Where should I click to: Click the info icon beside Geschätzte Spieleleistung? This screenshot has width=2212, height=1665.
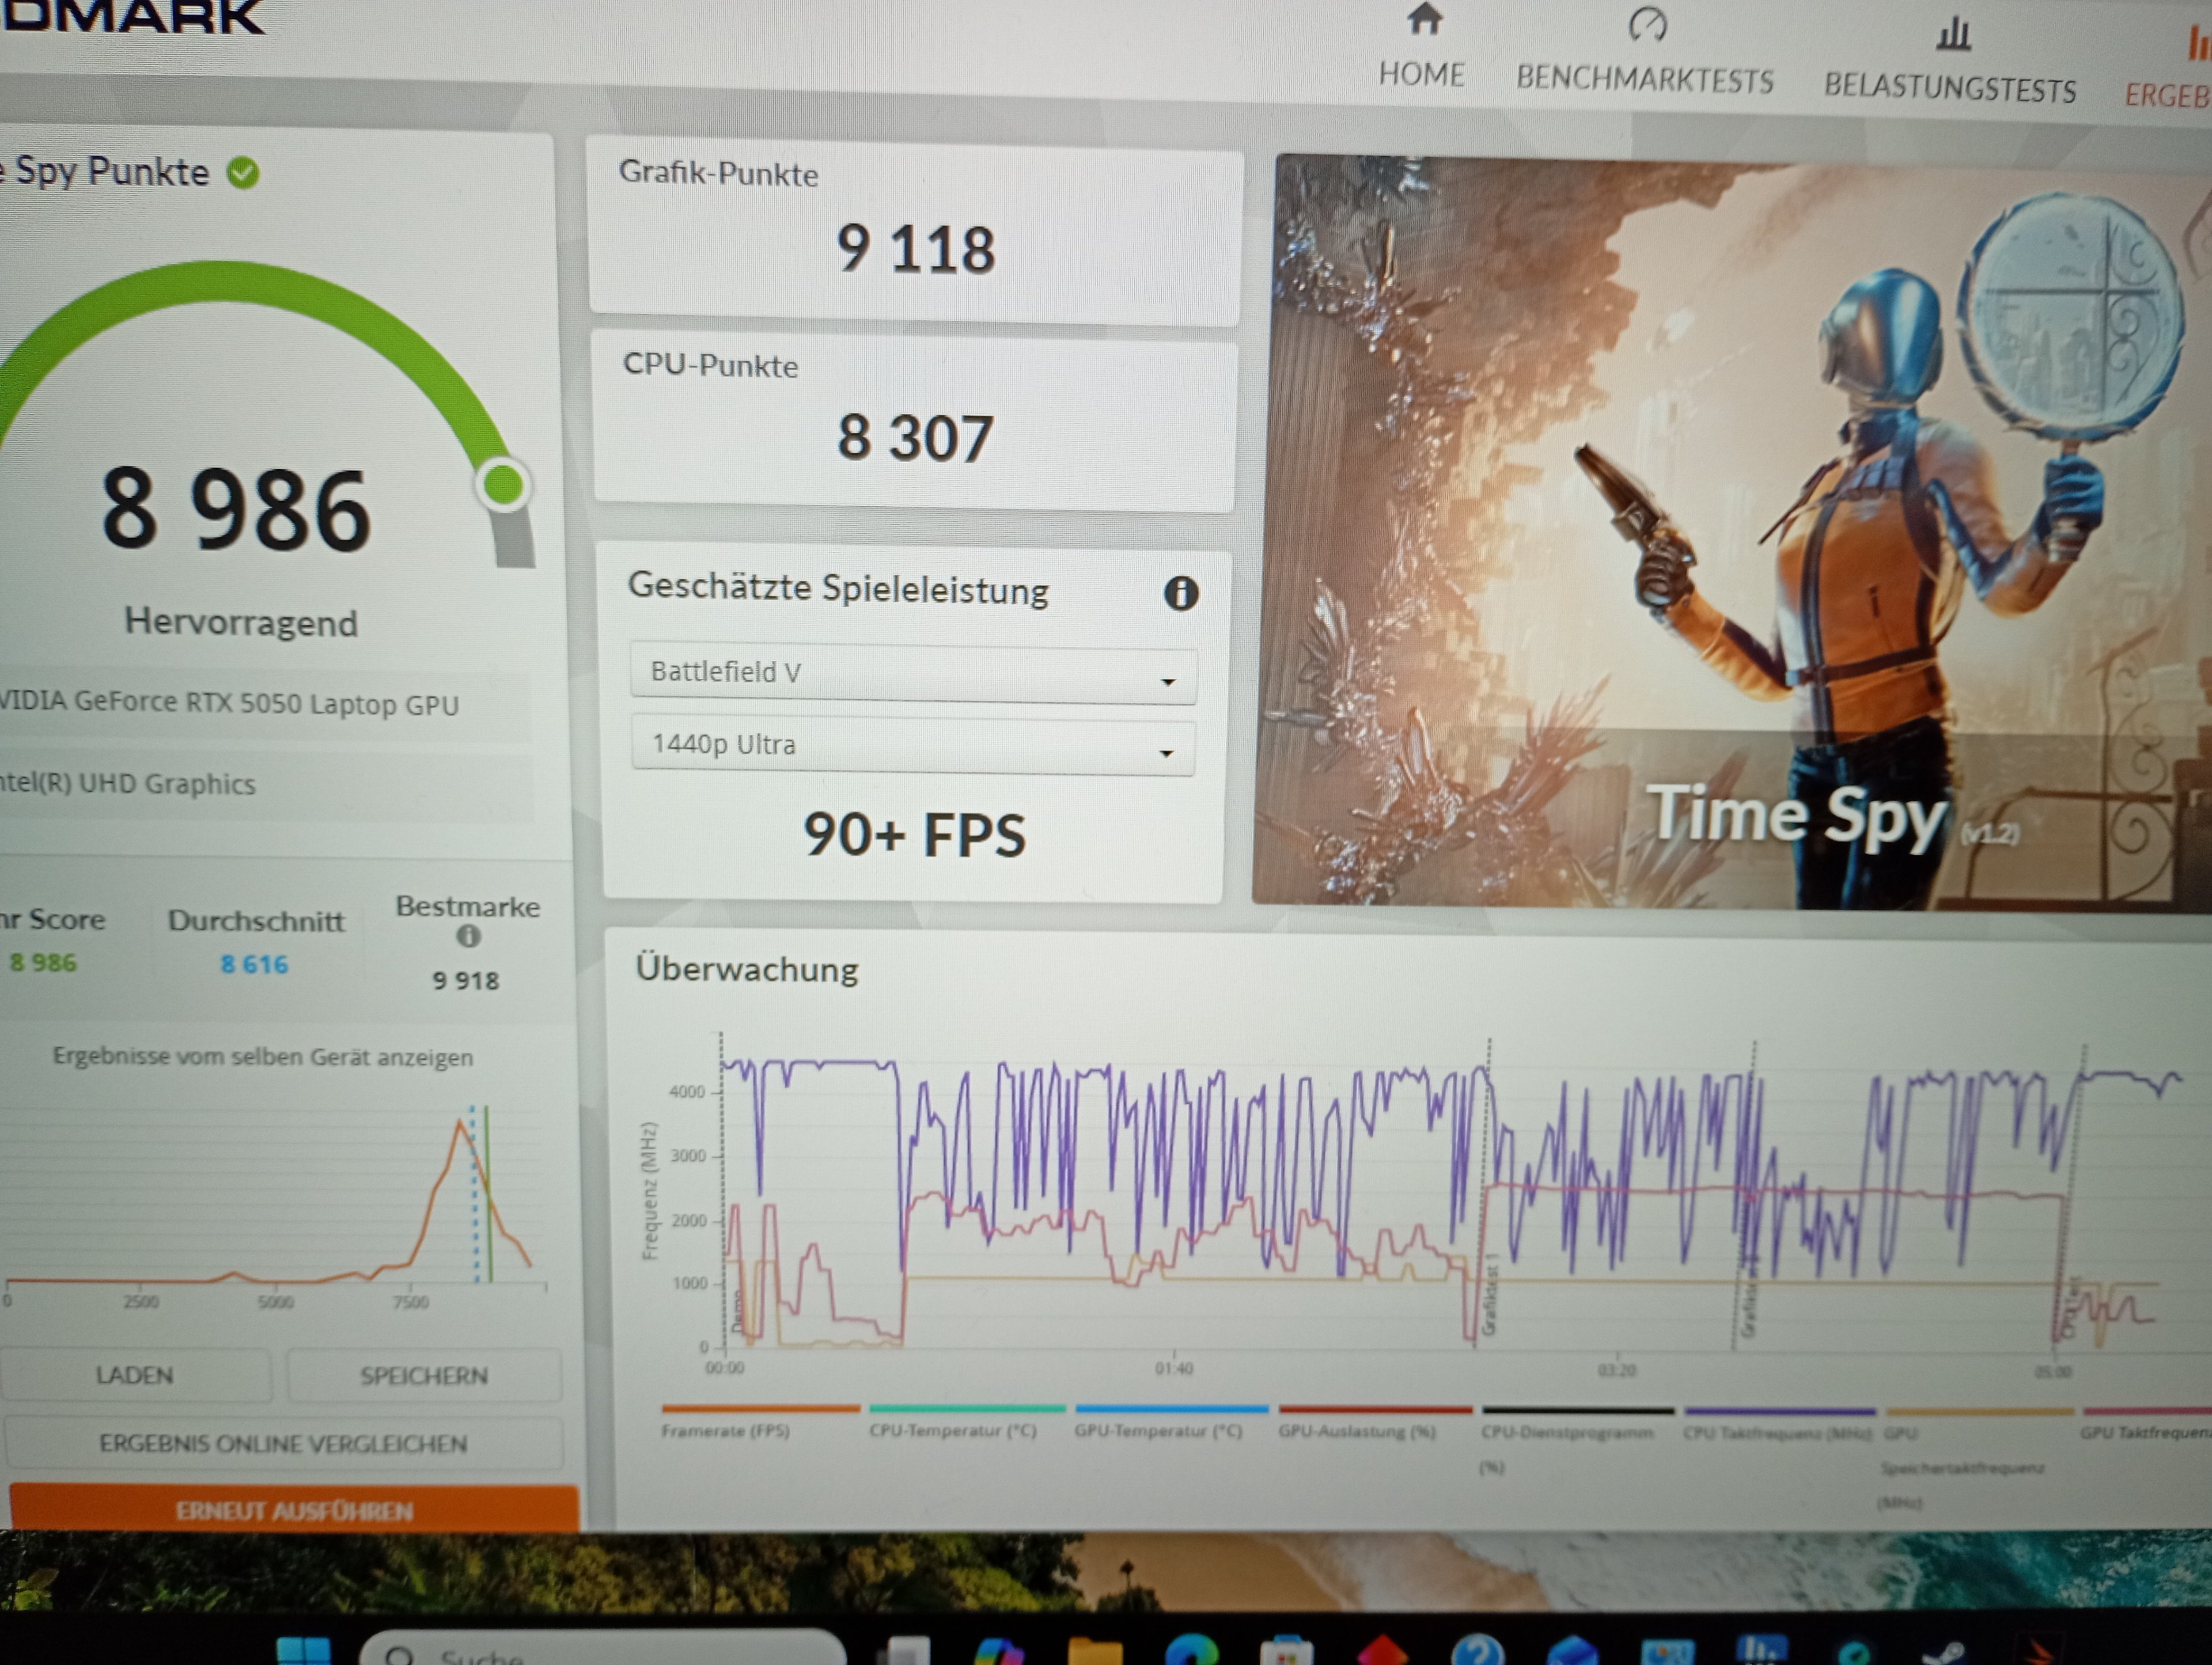point(1181,593)
